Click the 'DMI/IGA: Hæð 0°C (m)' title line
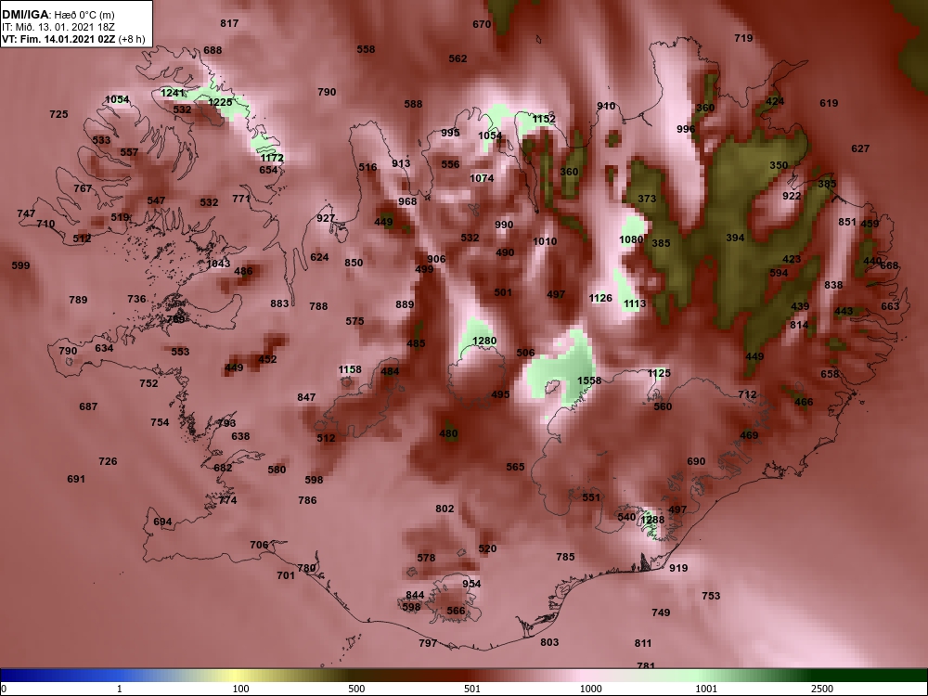This screenshot has width=928, height=696. click(59, 15)
